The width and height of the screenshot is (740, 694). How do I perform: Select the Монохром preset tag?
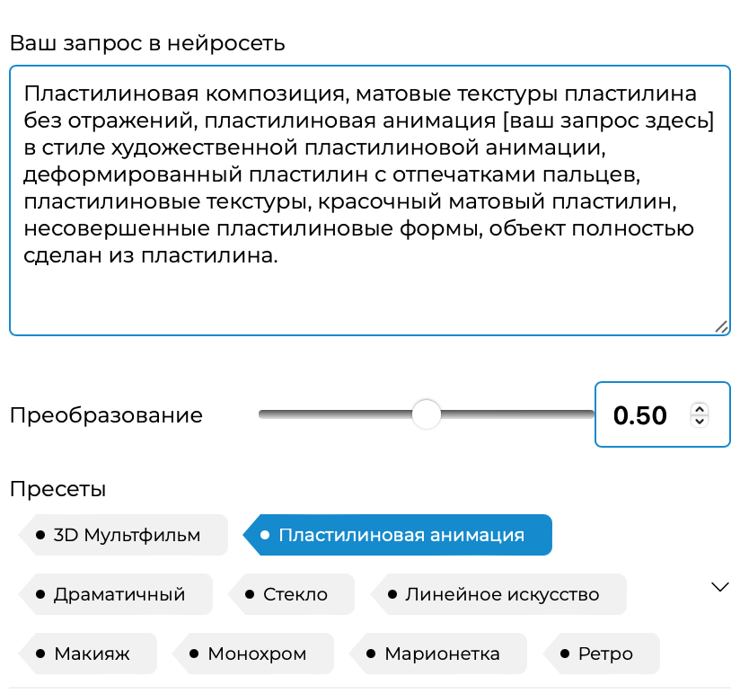[256, 654]
